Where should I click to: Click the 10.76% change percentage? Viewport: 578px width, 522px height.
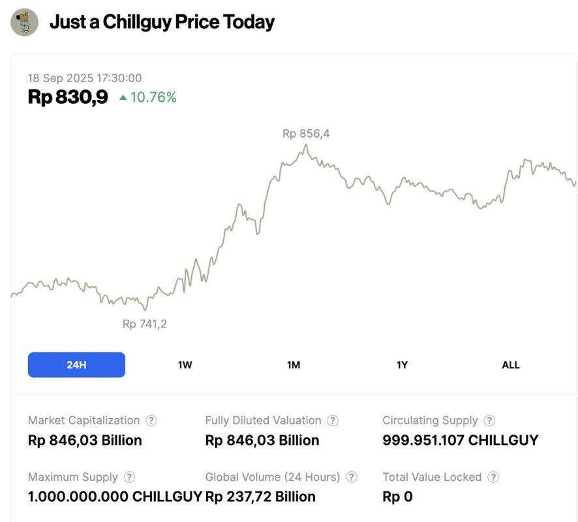click(153, 98)
